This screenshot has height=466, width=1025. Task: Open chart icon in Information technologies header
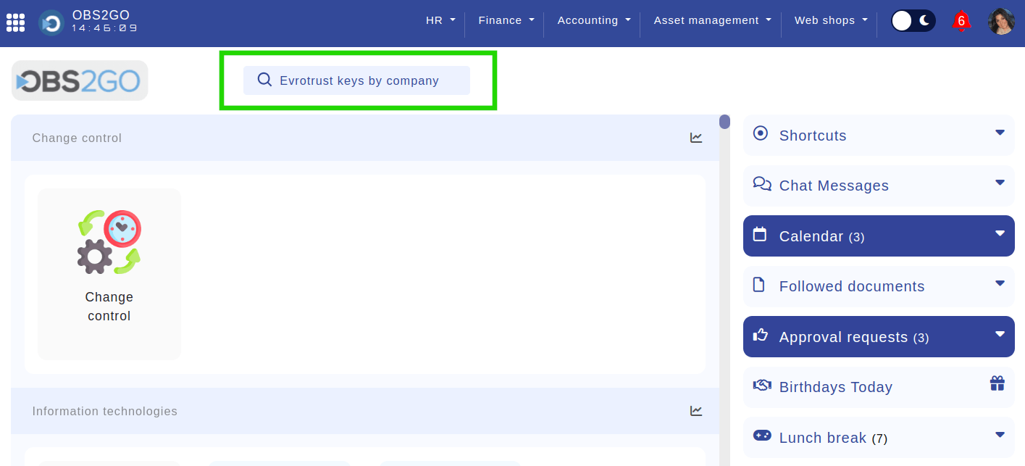coord(696,411)
